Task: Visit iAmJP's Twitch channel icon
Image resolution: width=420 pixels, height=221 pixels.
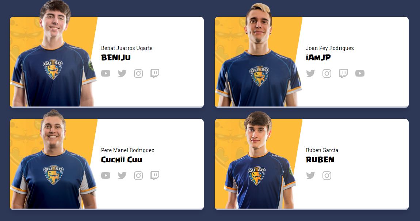Action: (x=343, y=73)
